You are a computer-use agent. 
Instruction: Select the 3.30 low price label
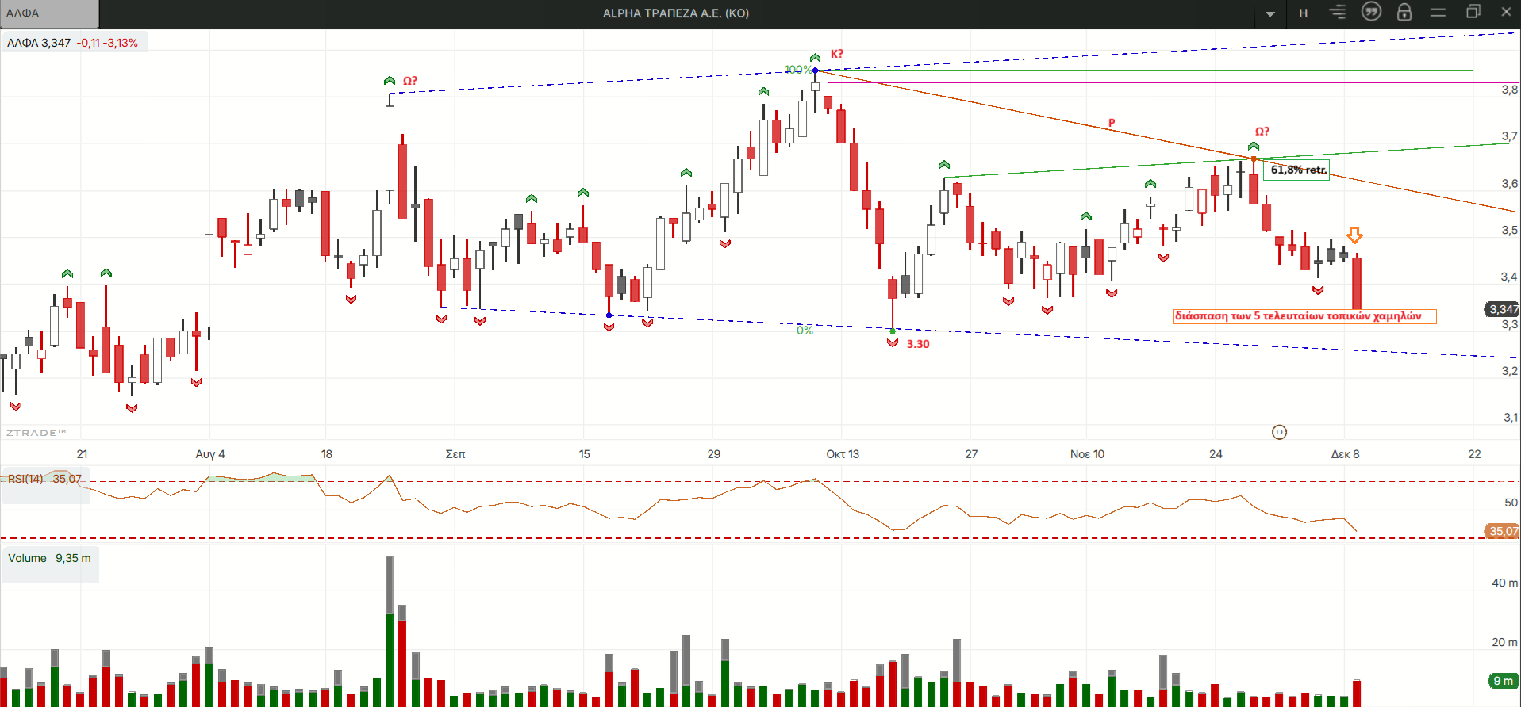[918, 344]
